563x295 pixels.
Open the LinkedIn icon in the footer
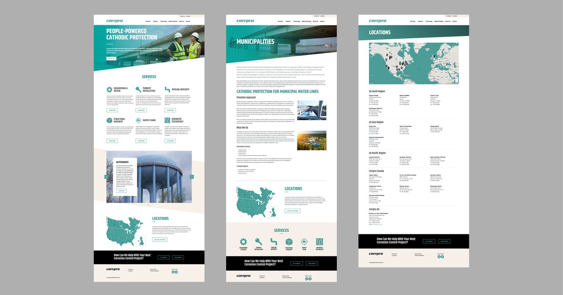(x=173, y=272)
